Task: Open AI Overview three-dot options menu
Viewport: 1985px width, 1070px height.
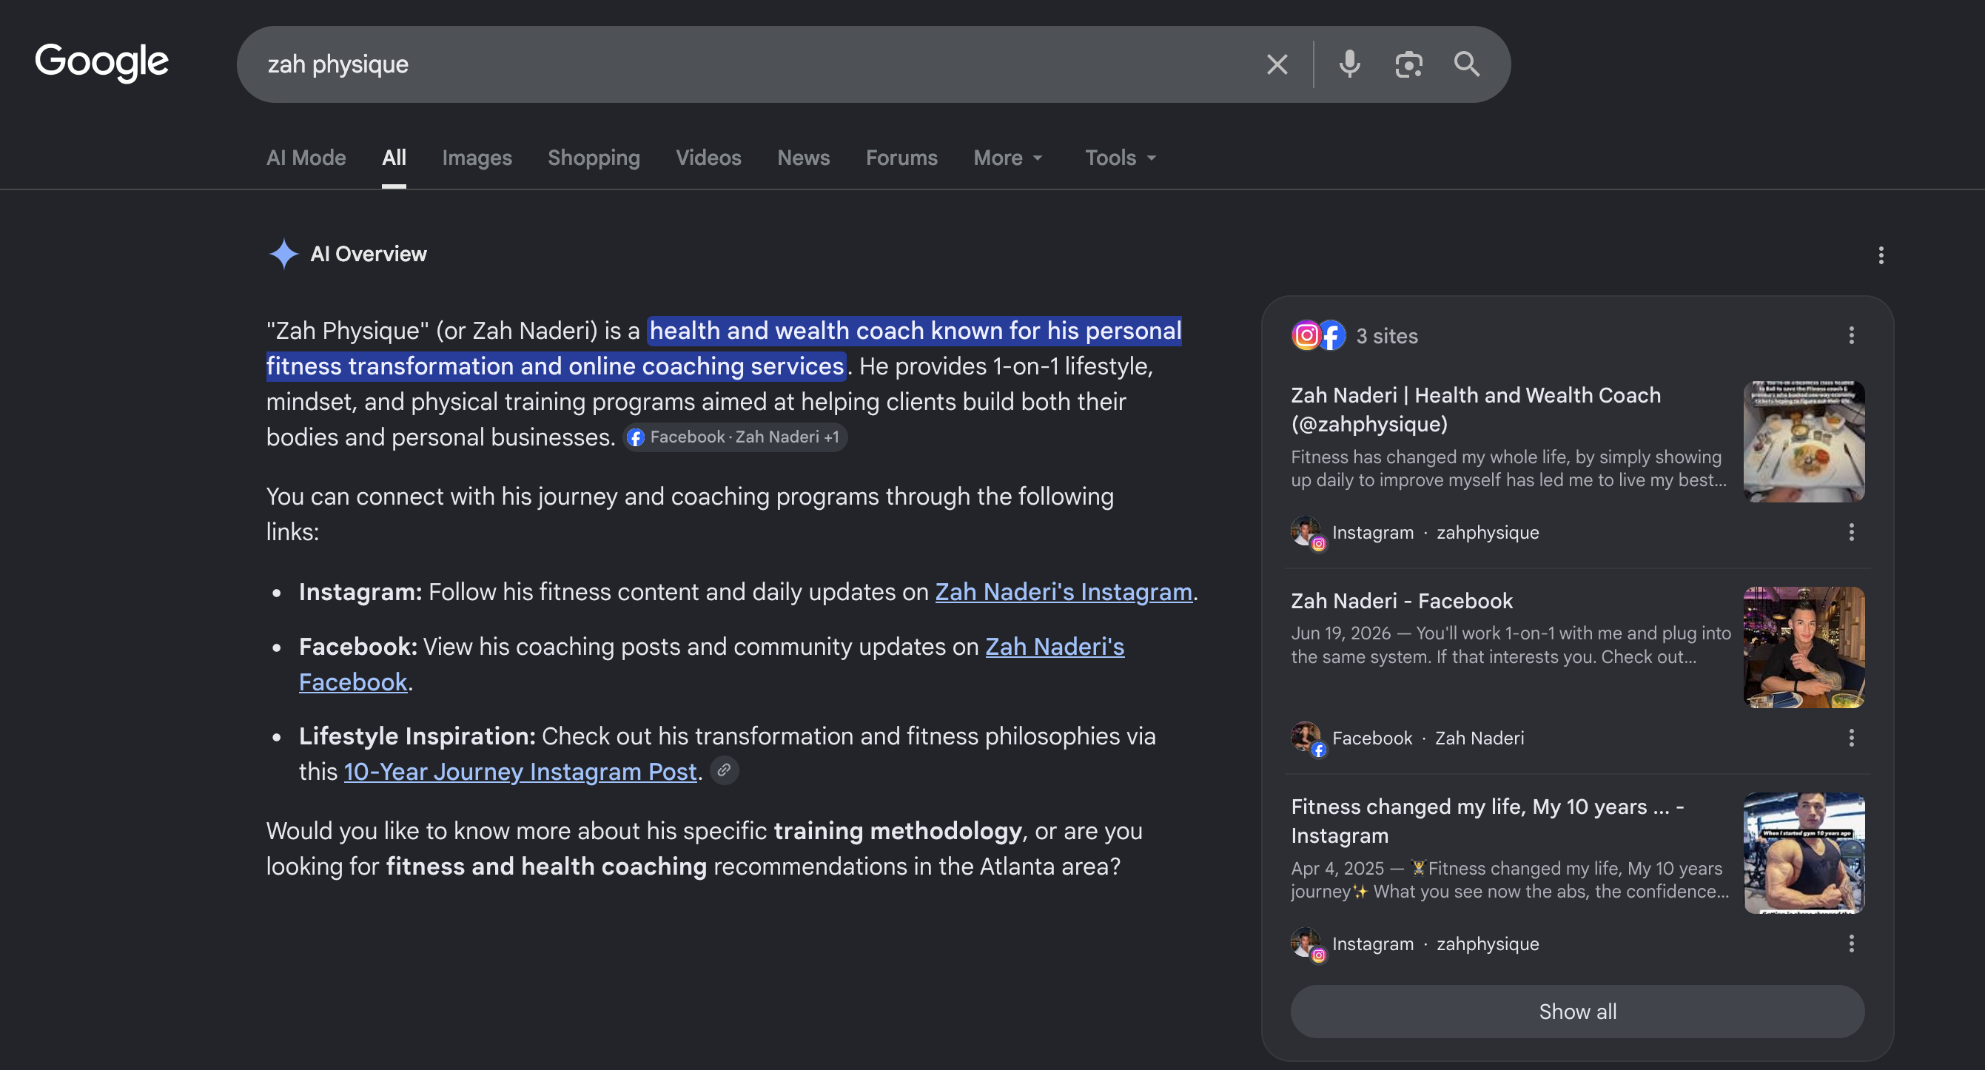Action: coord(1881,255)
